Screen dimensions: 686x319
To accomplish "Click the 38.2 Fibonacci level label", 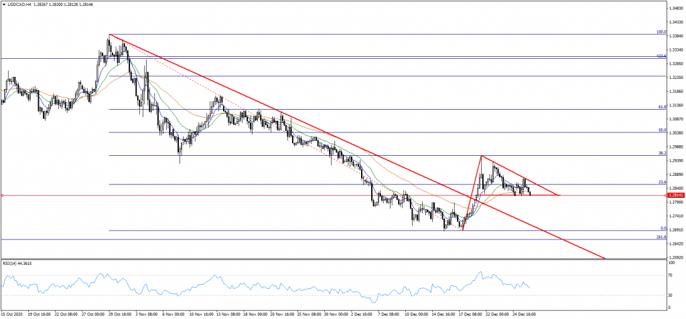I will (661, 153).
